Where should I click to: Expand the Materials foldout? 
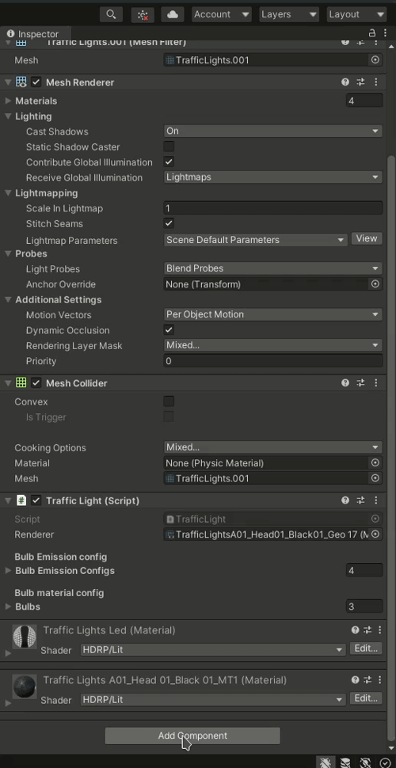coord(9,101)
